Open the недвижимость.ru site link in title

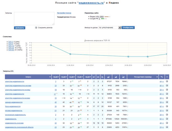(91, 3)
